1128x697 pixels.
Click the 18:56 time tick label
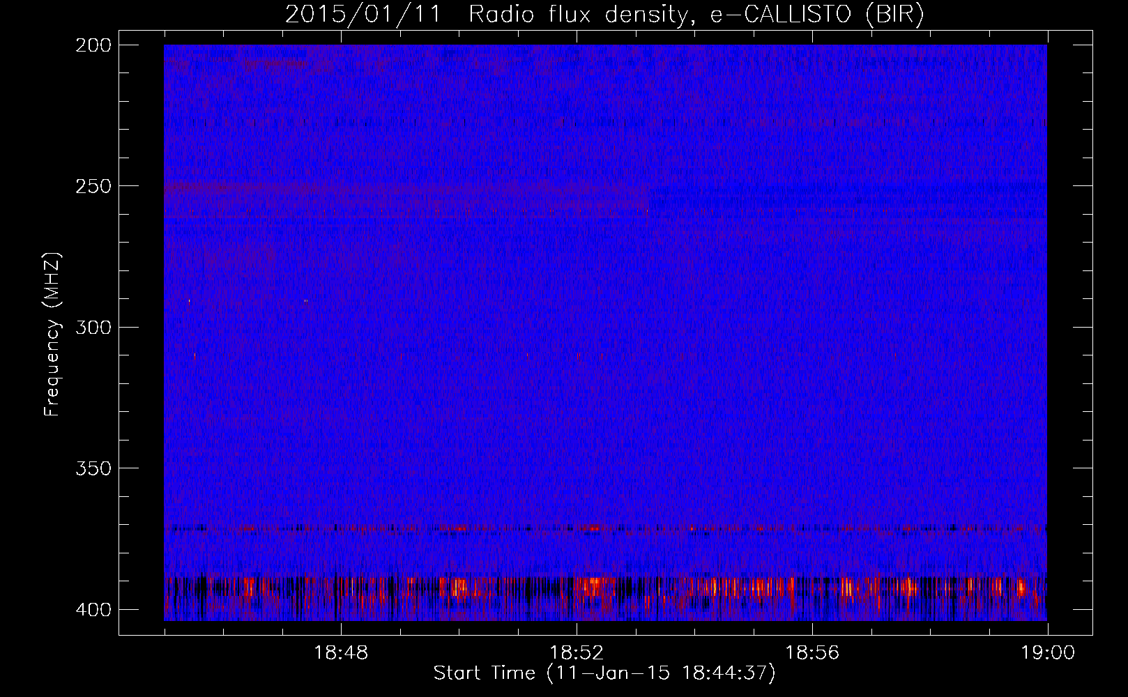click(812, 653)
